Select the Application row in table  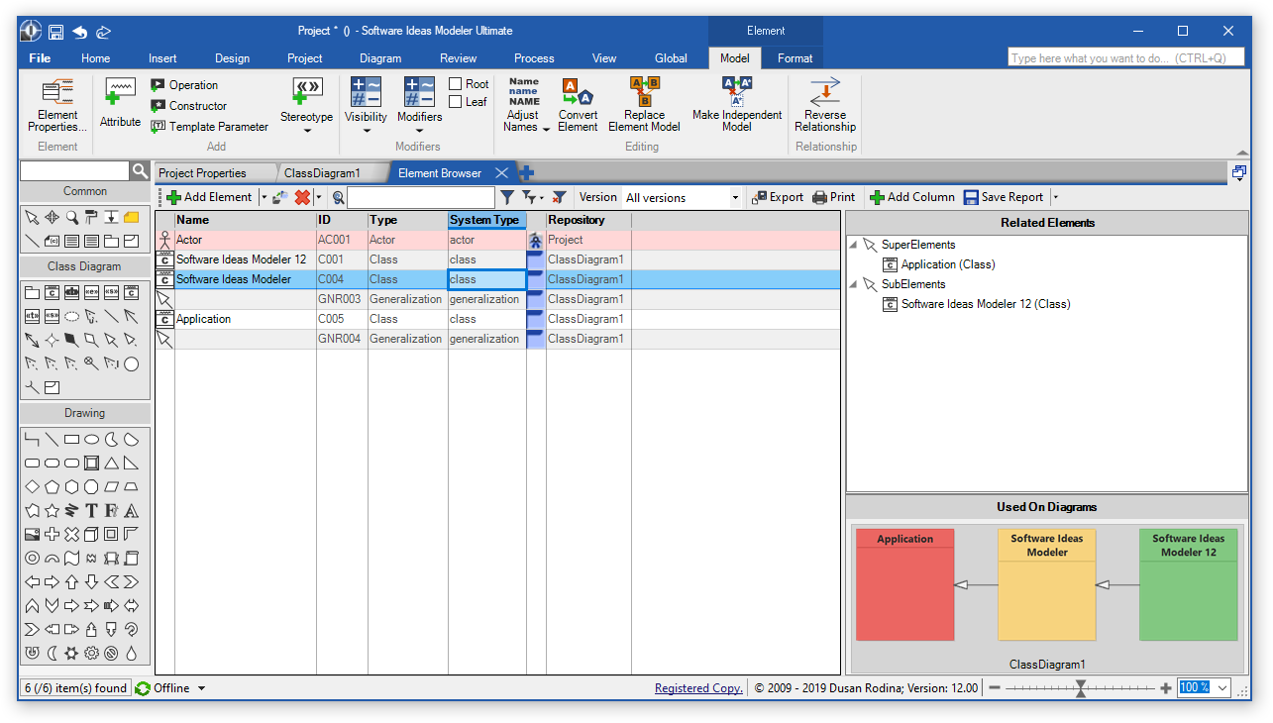point(497,319)
